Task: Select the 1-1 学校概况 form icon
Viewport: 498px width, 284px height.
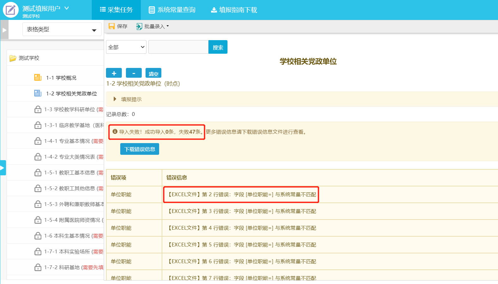Action: 38,77
